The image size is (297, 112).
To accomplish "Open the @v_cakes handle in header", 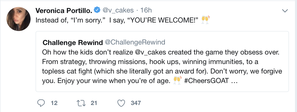I will [x=118, y=10].
